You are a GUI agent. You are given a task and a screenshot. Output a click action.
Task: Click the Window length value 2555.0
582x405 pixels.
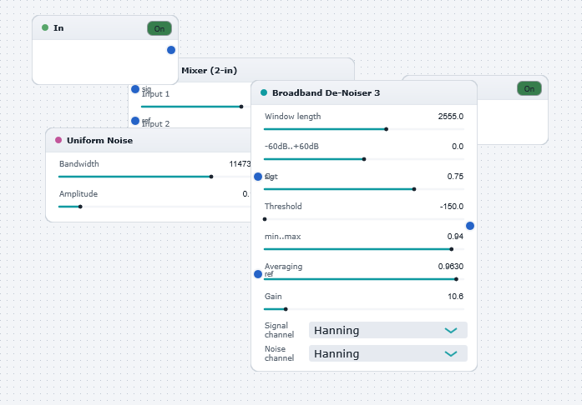click(x=451, y=117)
